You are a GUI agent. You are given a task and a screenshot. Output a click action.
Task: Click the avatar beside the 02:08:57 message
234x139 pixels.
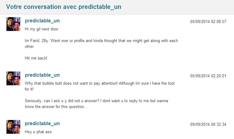pyautogui.click(x=13, y=24)
